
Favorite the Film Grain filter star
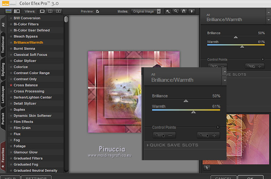point(11,128)
